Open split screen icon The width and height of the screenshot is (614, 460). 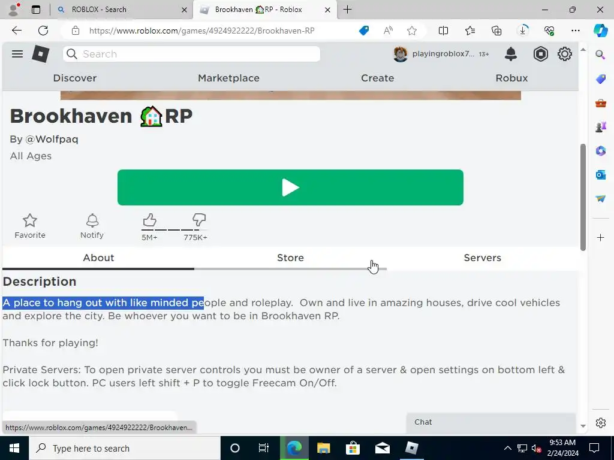click(x=443, y=31)
